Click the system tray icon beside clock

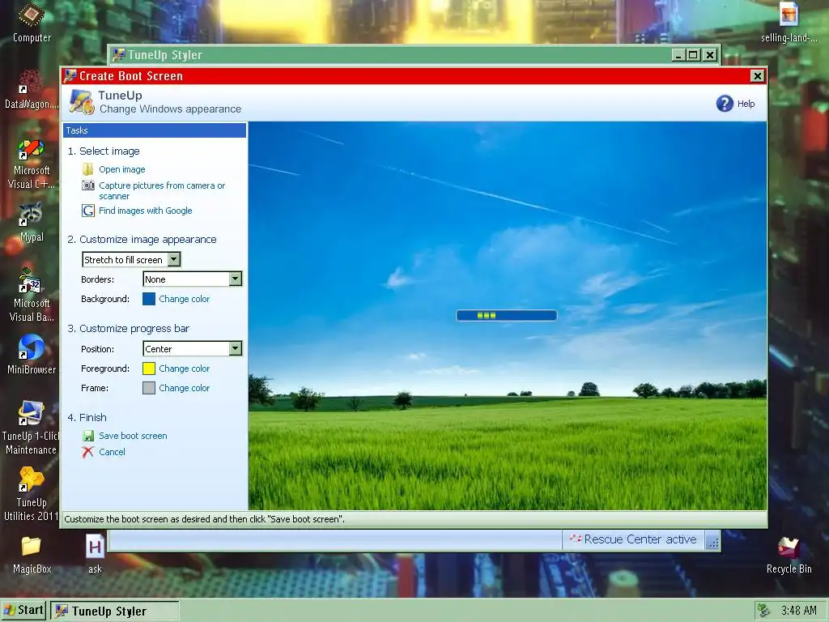764,611
